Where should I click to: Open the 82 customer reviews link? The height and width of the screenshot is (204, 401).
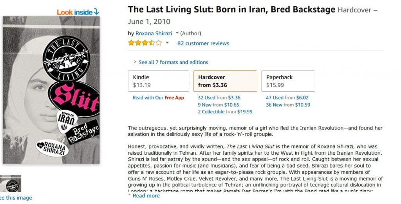pos(203,43)
